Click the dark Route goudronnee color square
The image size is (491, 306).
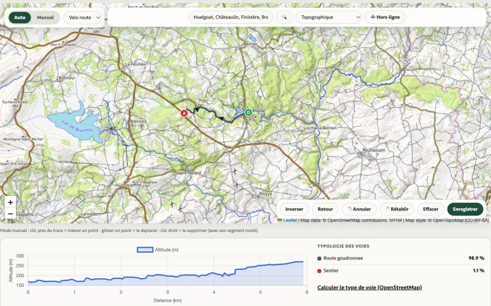point(319,258)
